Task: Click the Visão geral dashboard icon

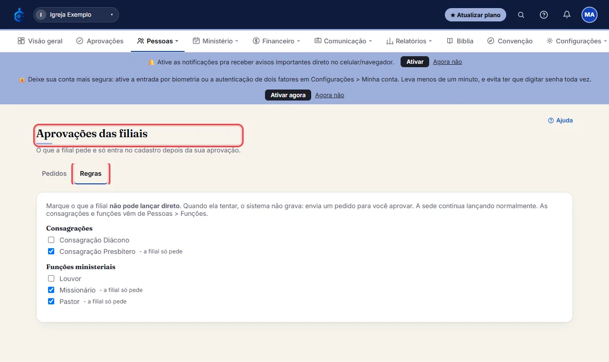Action: [x=21, y=41]
